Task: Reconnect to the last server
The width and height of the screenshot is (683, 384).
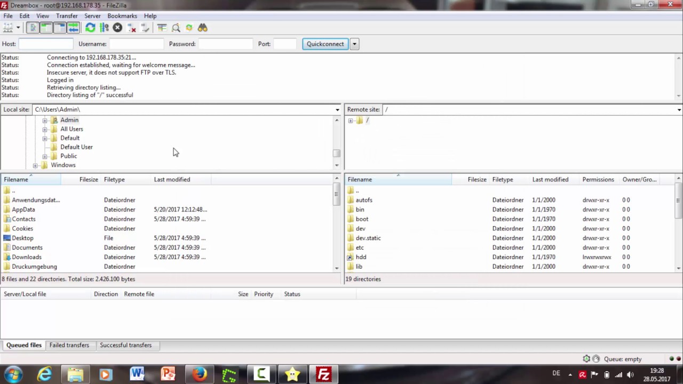Action: click(x=145, y=28)
